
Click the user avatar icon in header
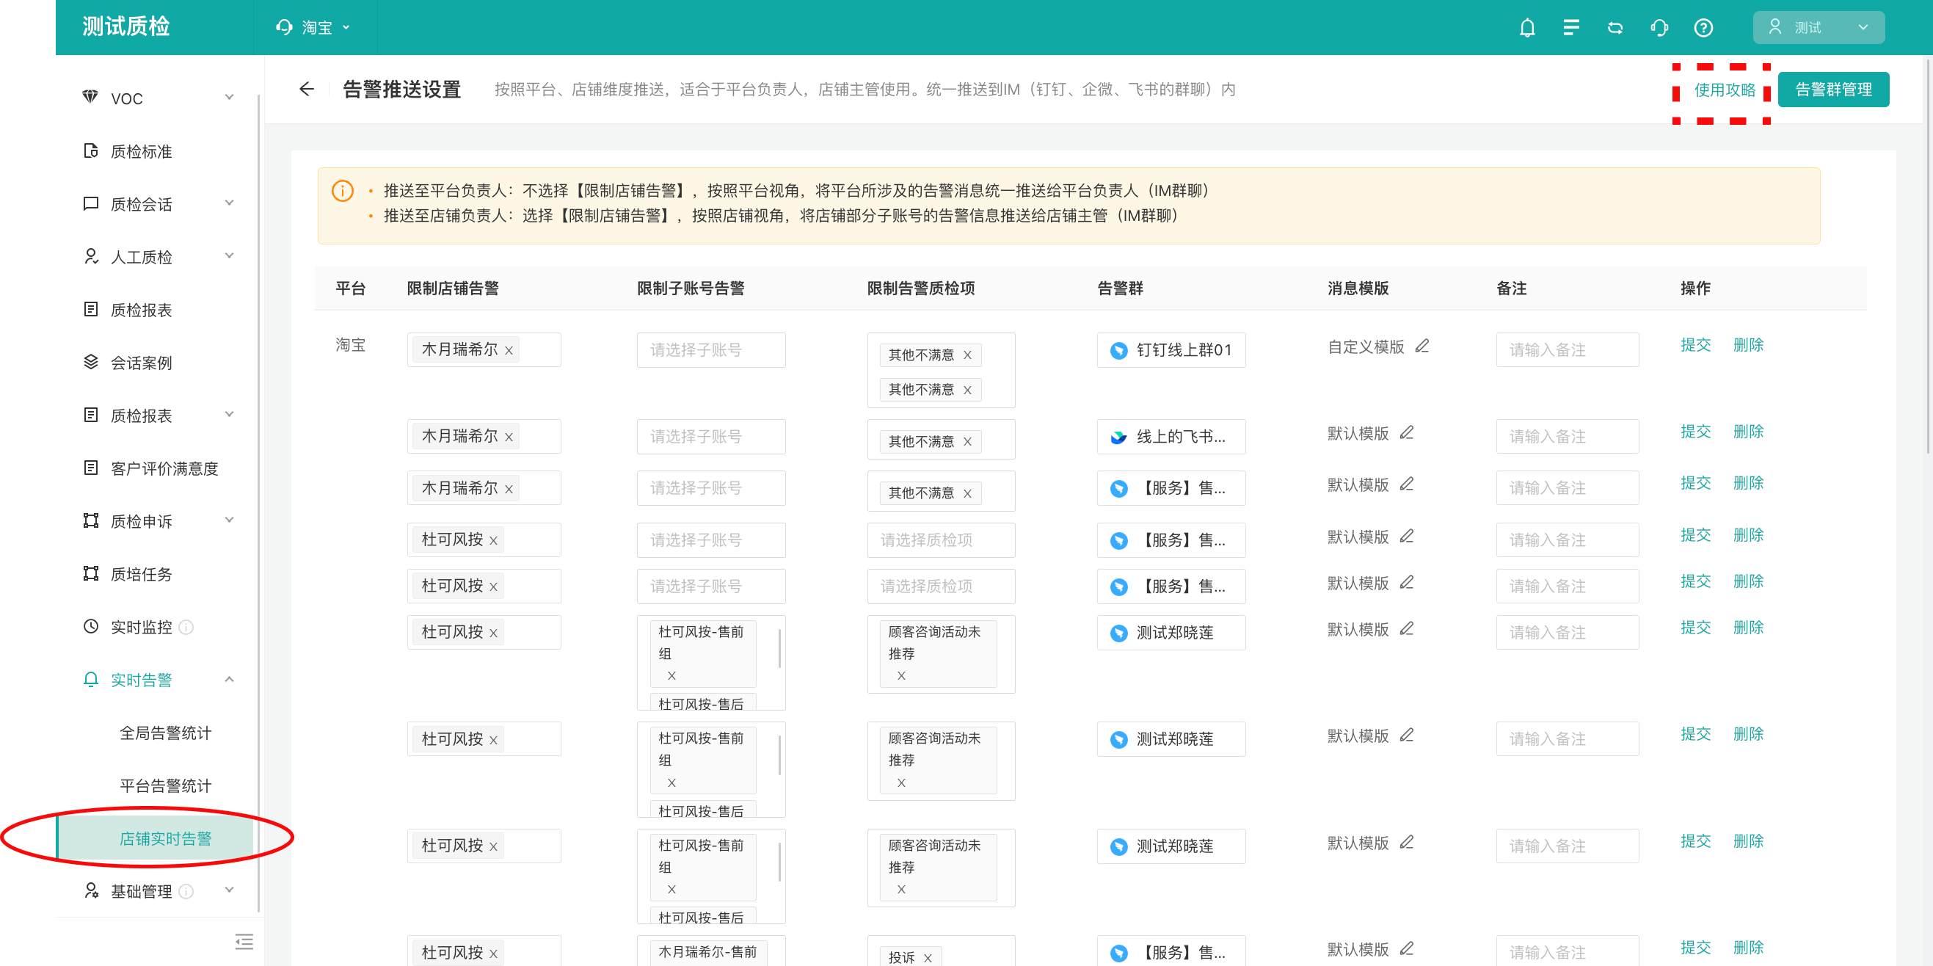(x=1774, y=27)
